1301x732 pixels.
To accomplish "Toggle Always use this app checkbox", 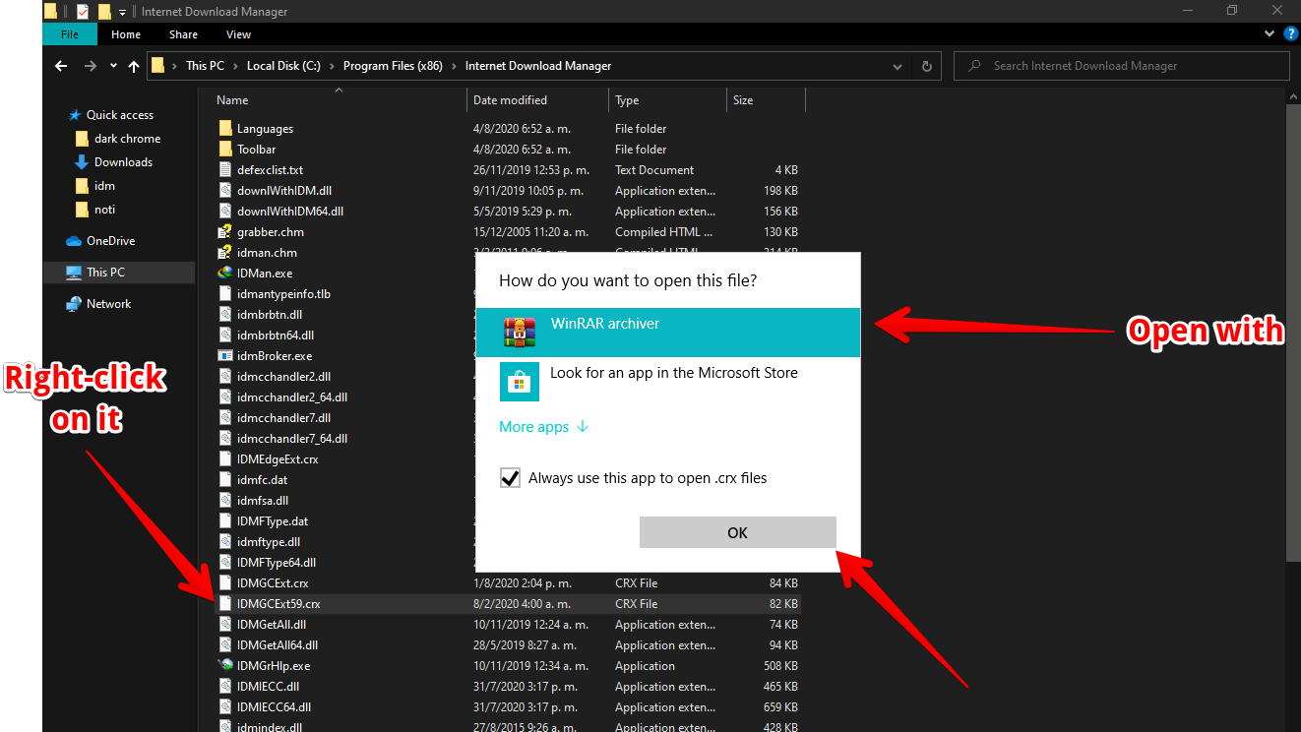I will coord(510,478).
